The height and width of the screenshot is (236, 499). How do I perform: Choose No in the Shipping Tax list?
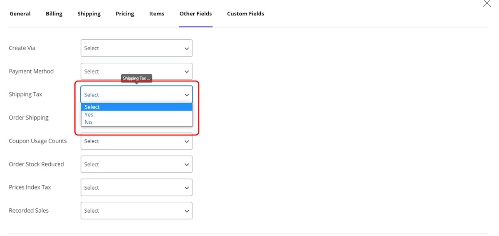(x=88, y=122)
